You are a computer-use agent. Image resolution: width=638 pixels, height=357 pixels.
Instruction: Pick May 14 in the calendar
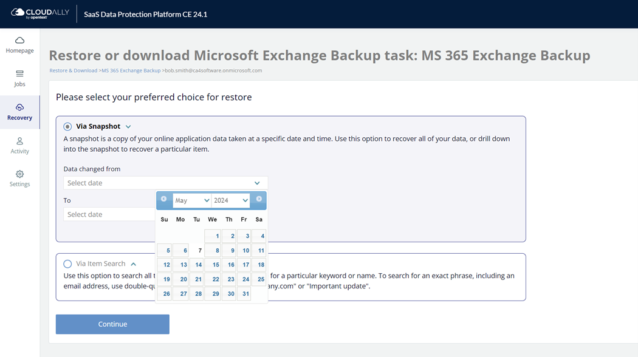(x=196, y=265)
